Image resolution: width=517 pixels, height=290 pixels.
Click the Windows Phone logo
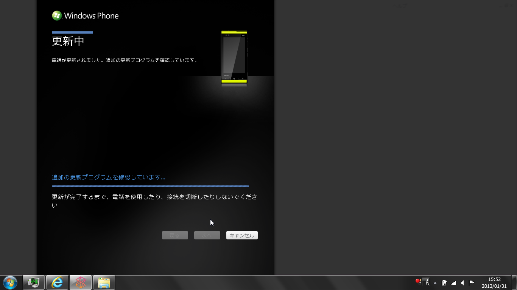coord(85,15)
